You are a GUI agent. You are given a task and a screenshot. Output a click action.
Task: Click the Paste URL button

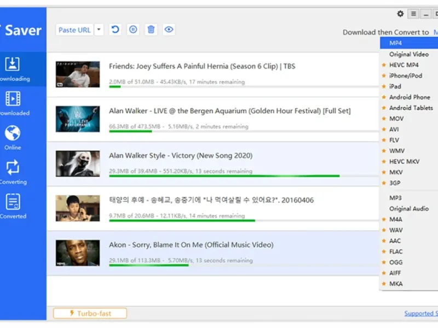pos(74,30)
